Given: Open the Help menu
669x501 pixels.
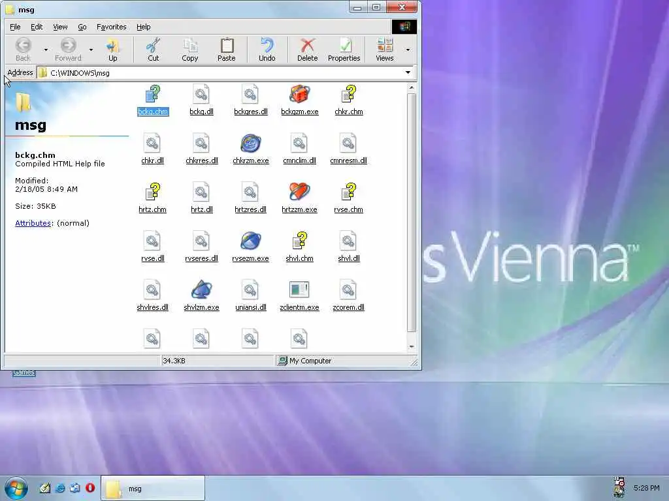Looking at the screenshot, I should 143,27.
